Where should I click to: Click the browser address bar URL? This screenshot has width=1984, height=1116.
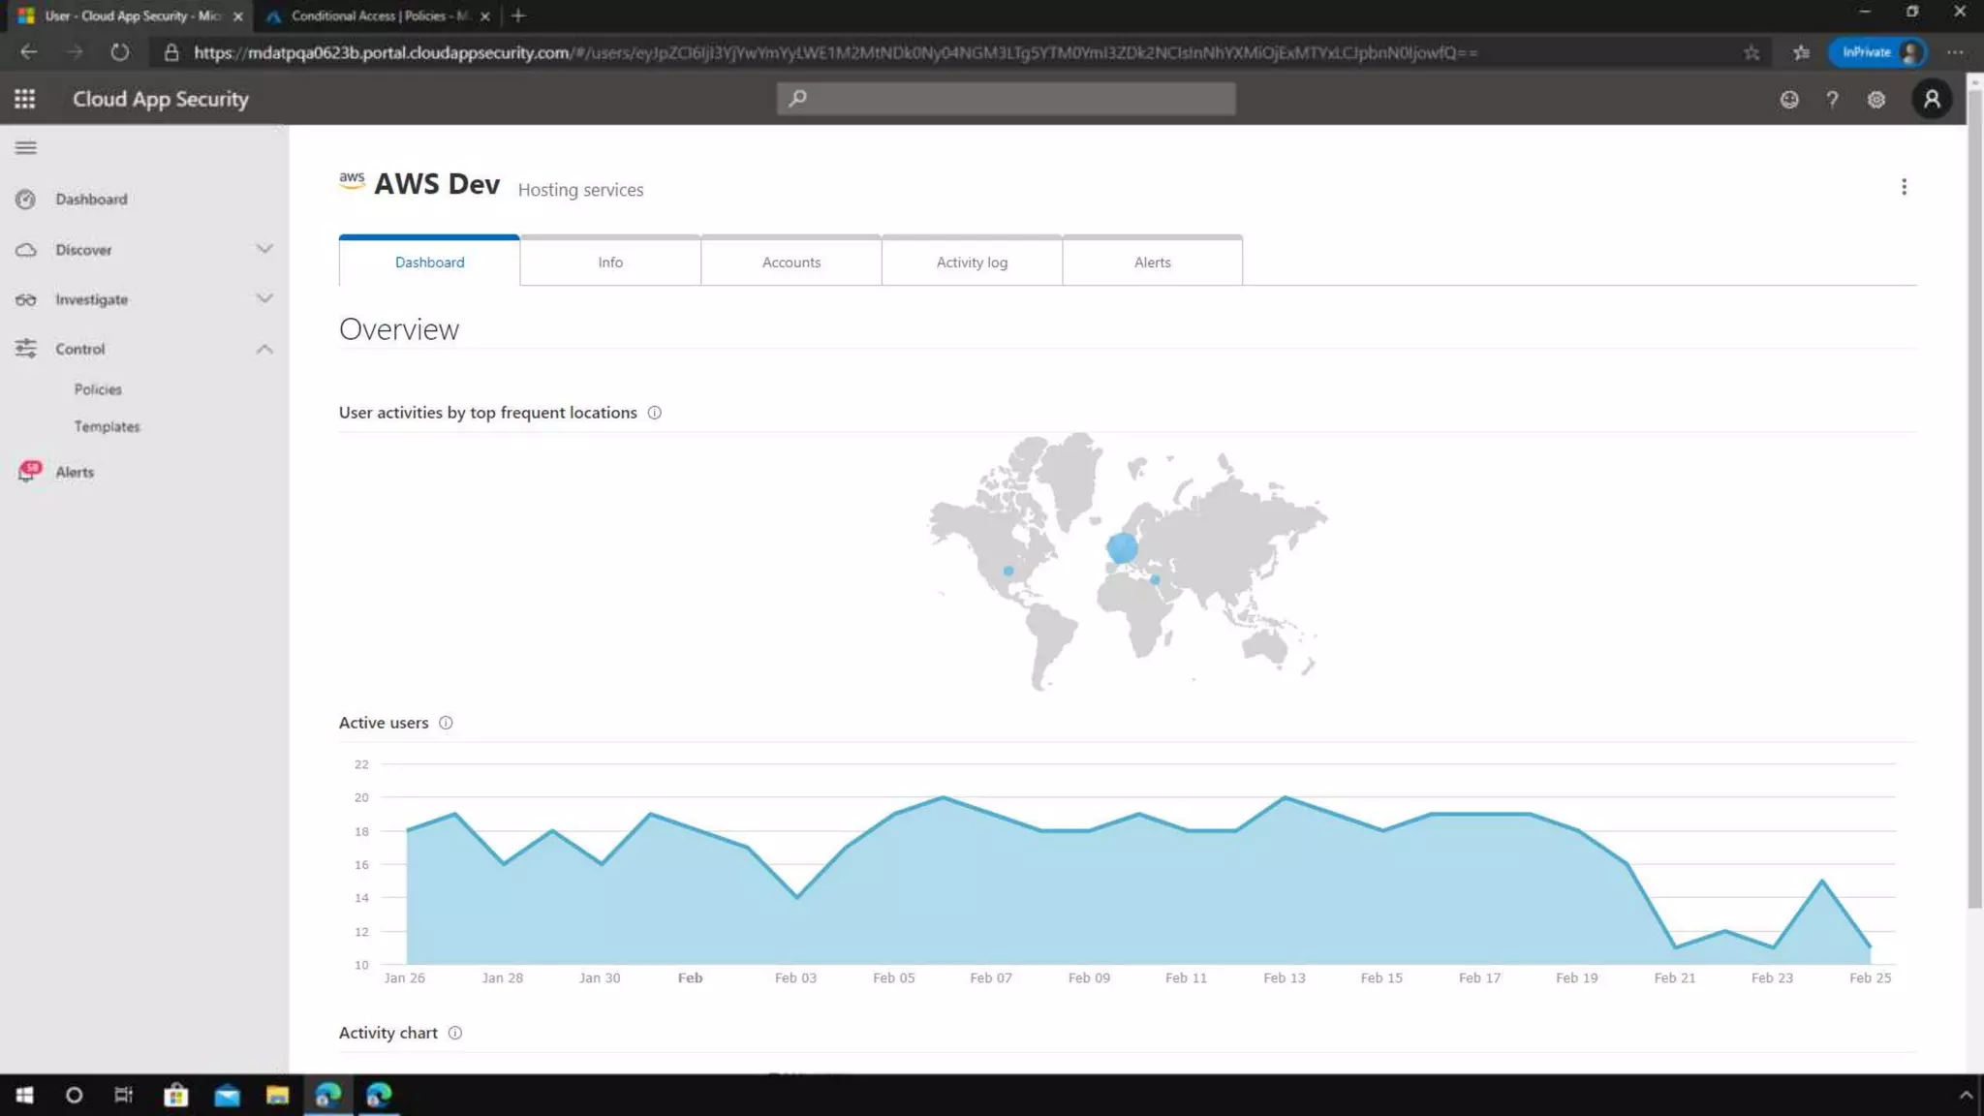pos(835,52)
